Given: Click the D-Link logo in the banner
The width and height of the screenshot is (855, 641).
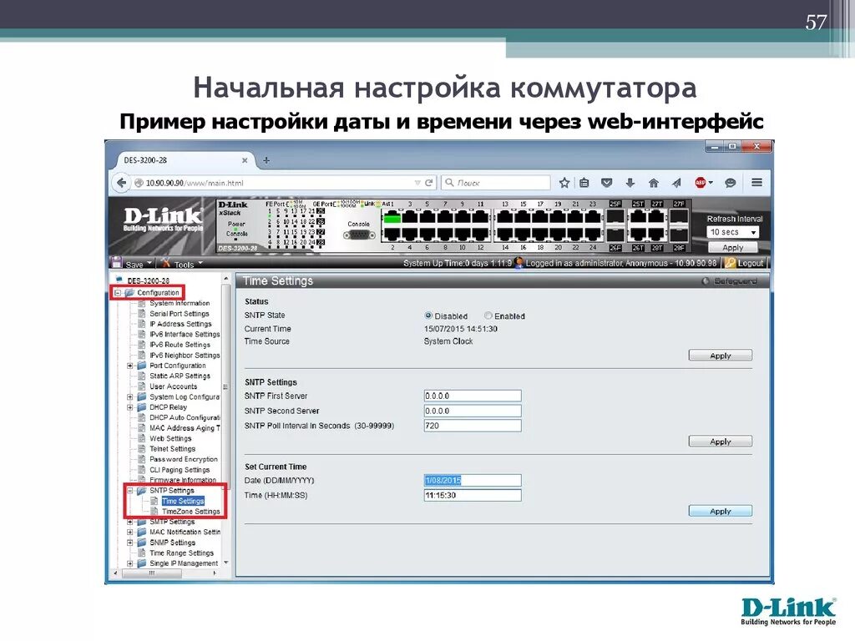Looking at the screenshot, I should pyautogui.click(x=163, y=220).
